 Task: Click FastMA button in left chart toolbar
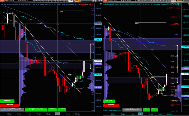click(71, 1)
